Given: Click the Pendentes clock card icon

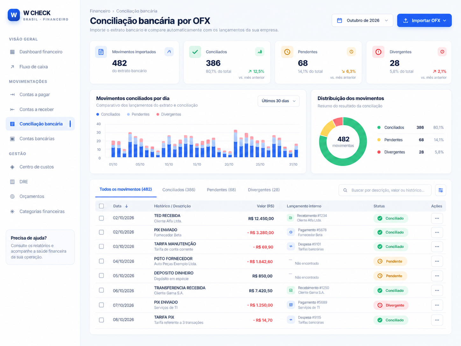Looking at the screenshot, I should click(x=287, y=52).
